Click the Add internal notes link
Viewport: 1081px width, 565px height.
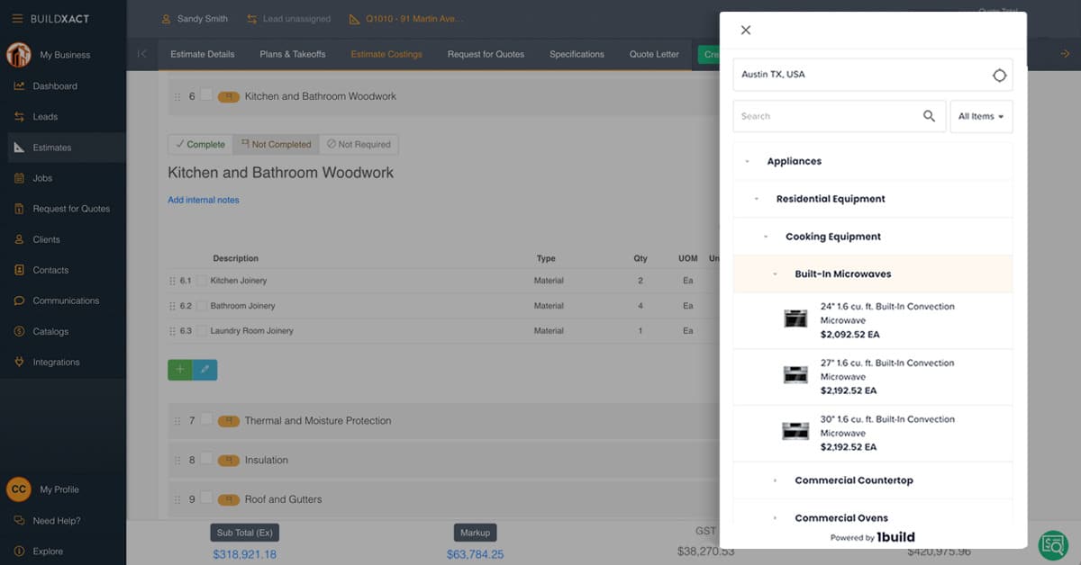click(x=203, y=200)
